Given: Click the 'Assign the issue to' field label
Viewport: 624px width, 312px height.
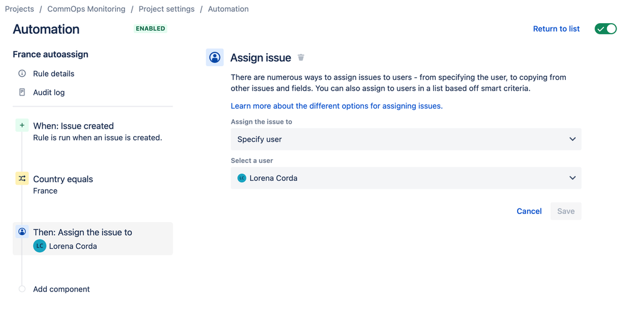Looking at the screenshot, I should (261, 122).
